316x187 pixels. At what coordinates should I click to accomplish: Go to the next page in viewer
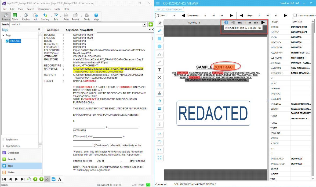pyautogui.click(x=285, y=16)
